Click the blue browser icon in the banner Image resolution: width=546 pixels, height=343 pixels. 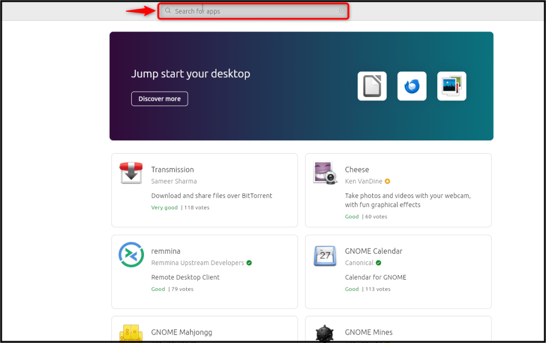coord(412,86)
